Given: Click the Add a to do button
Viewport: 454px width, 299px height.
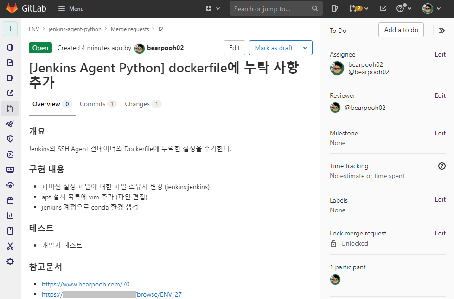Looking at the screenshot, I should point(401,29).
